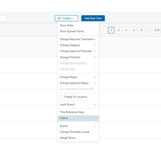
Task: Click Change Approval Required chevron
Action: coord(95,51)
